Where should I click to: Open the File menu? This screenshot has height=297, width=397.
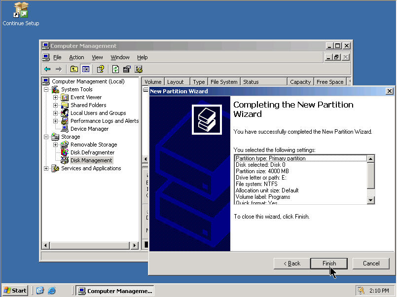(57, 57)
